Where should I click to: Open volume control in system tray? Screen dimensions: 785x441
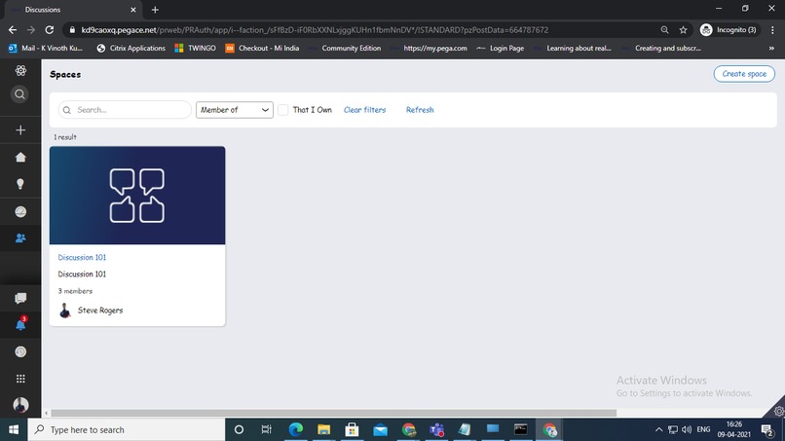[687, 429]
